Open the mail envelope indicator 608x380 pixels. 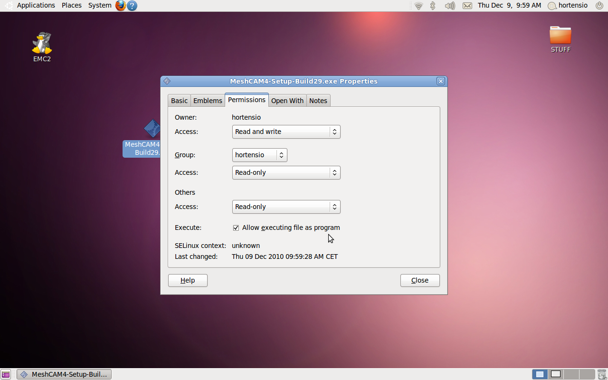point(467,6)
